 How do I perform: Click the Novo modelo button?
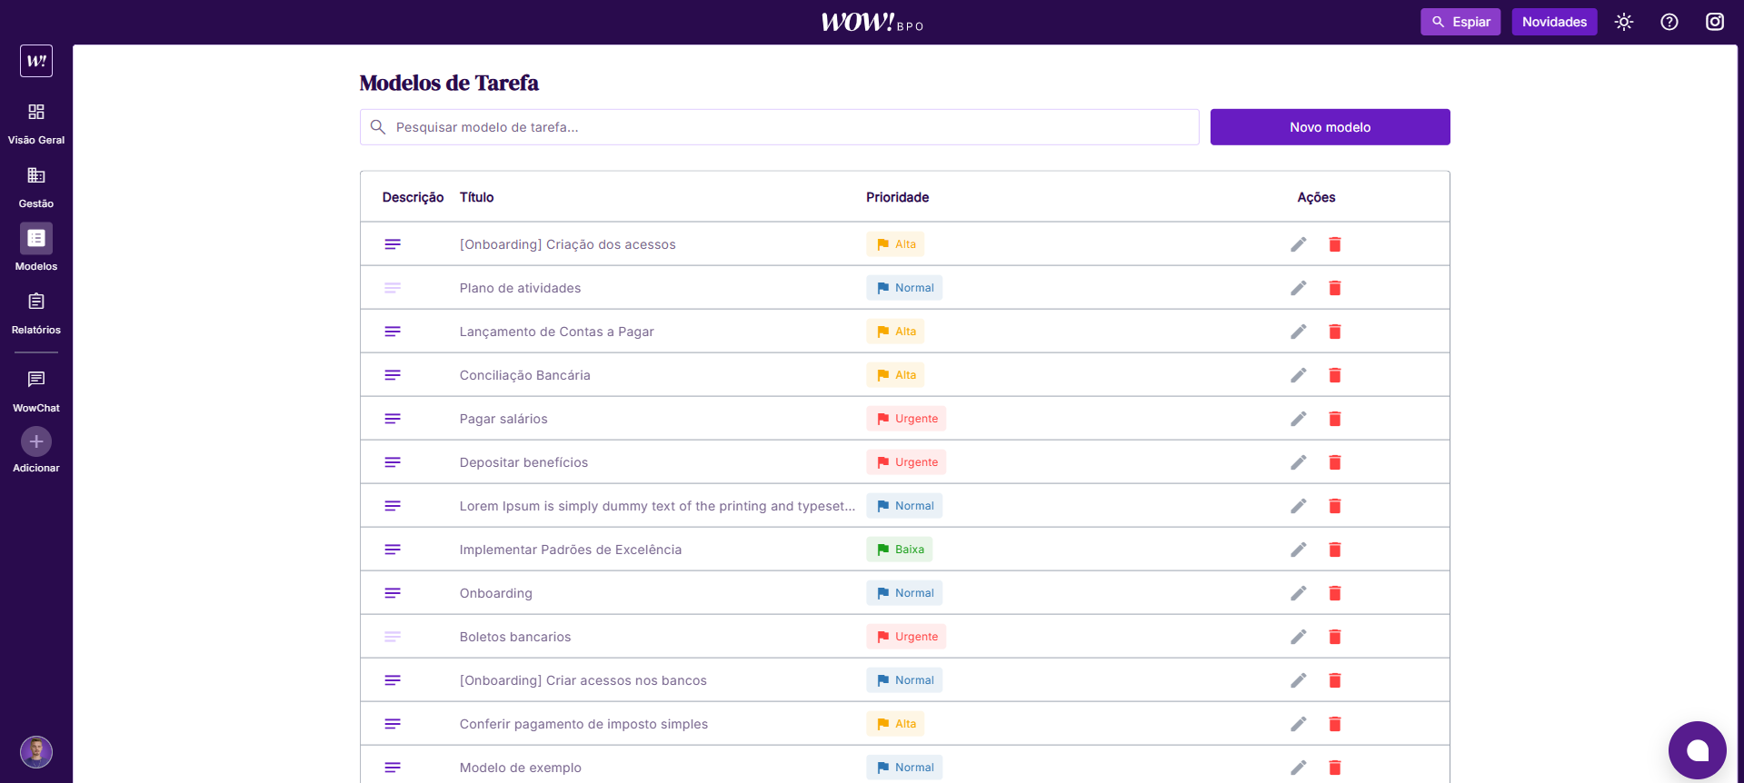point(1329,127)
